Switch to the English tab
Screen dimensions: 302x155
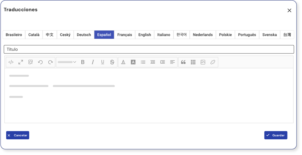tap(145, 35)
